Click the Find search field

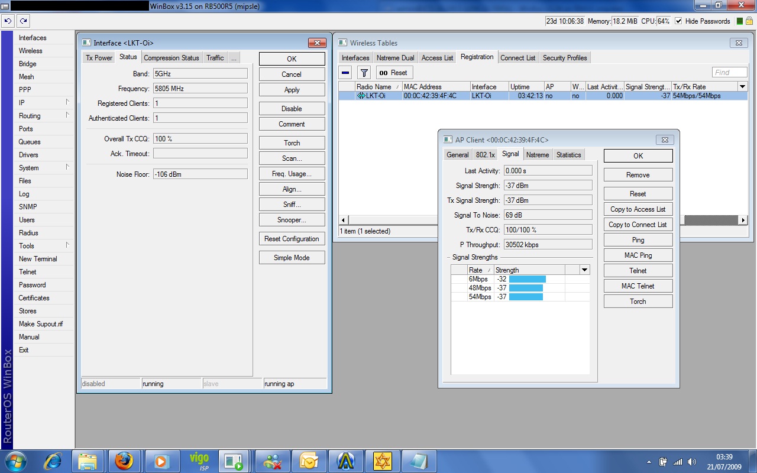click(729, 73)
